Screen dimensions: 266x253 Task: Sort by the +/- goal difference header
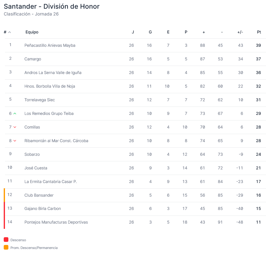click(x=240, y=32)
